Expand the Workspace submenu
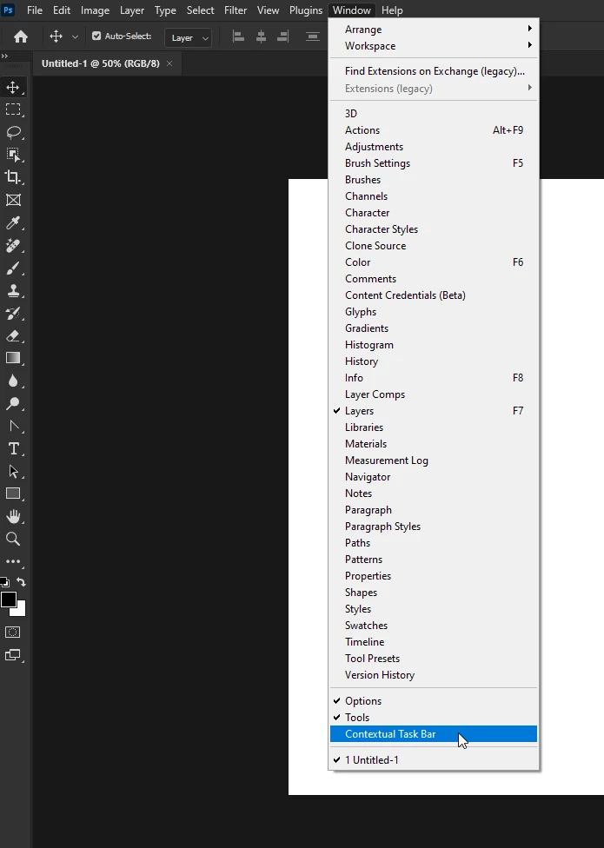Viewport: 604px width, 848px height. [435, 46]
